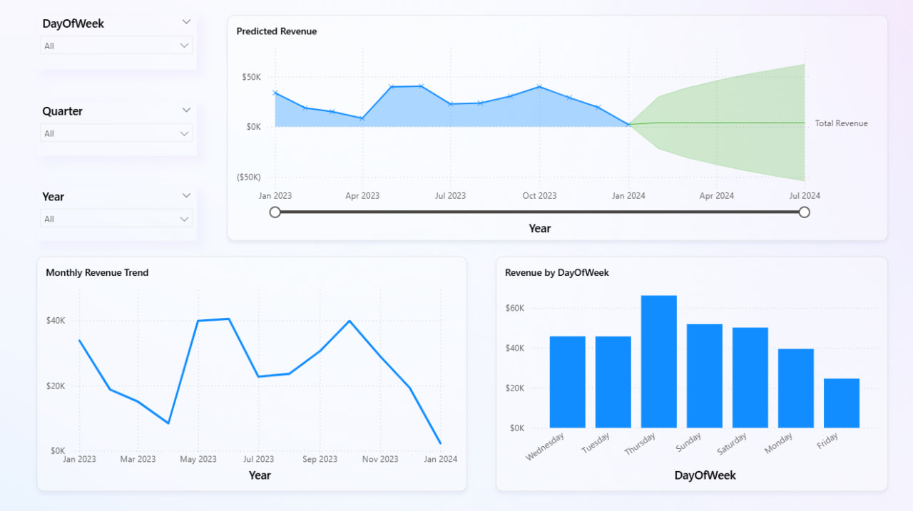The image size is (913, 511).
Task: Click the Total Revenue series label
Action: [x=841, y=123]
